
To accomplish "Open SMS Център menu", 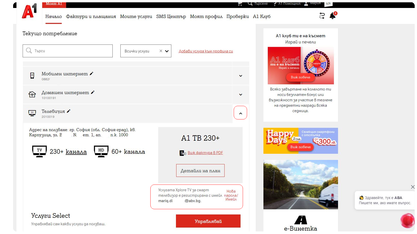I will (x=171, y=16).
